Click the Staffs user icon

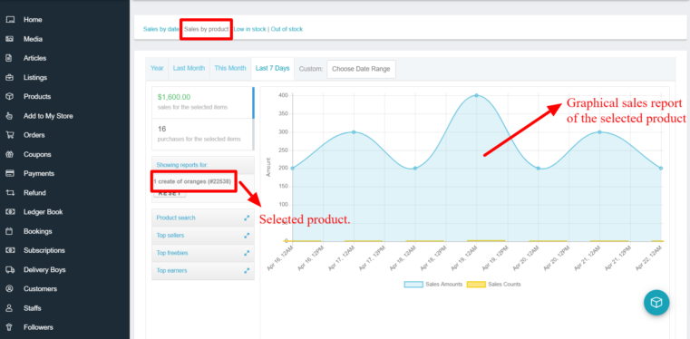pyautogui.click(x=10, y=308)
